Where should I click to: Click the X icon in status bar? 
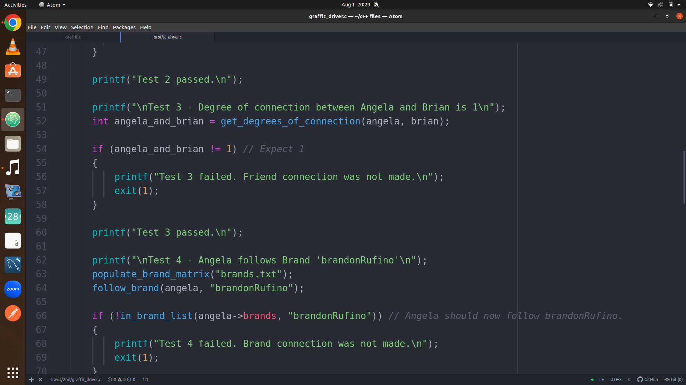click(x=40, y=380)
